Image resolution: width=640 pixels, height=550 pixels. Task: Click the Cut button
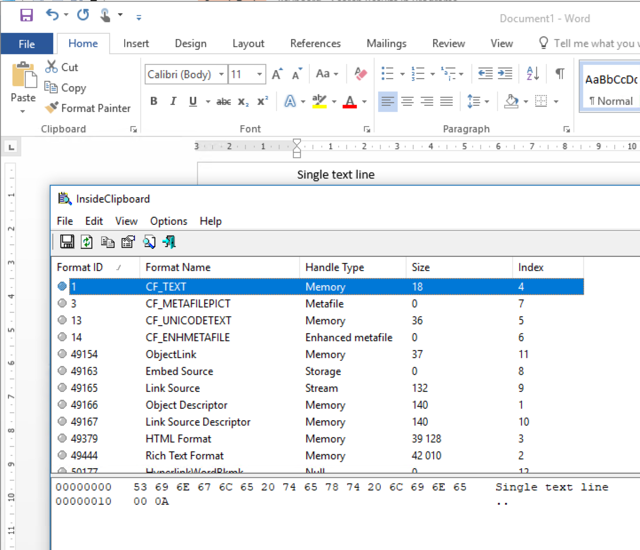62,67
